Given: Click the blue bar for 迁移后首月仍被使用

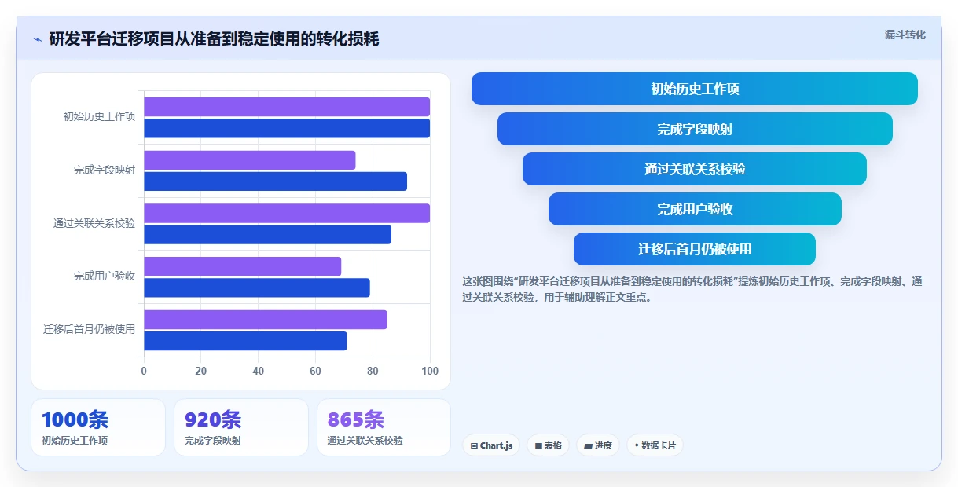Looking at the screenshot, I should [x=245, y=341].
